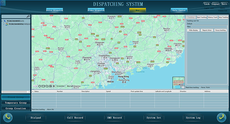Click the Report show button
The image size is (230, 124).
pos(207,30)
